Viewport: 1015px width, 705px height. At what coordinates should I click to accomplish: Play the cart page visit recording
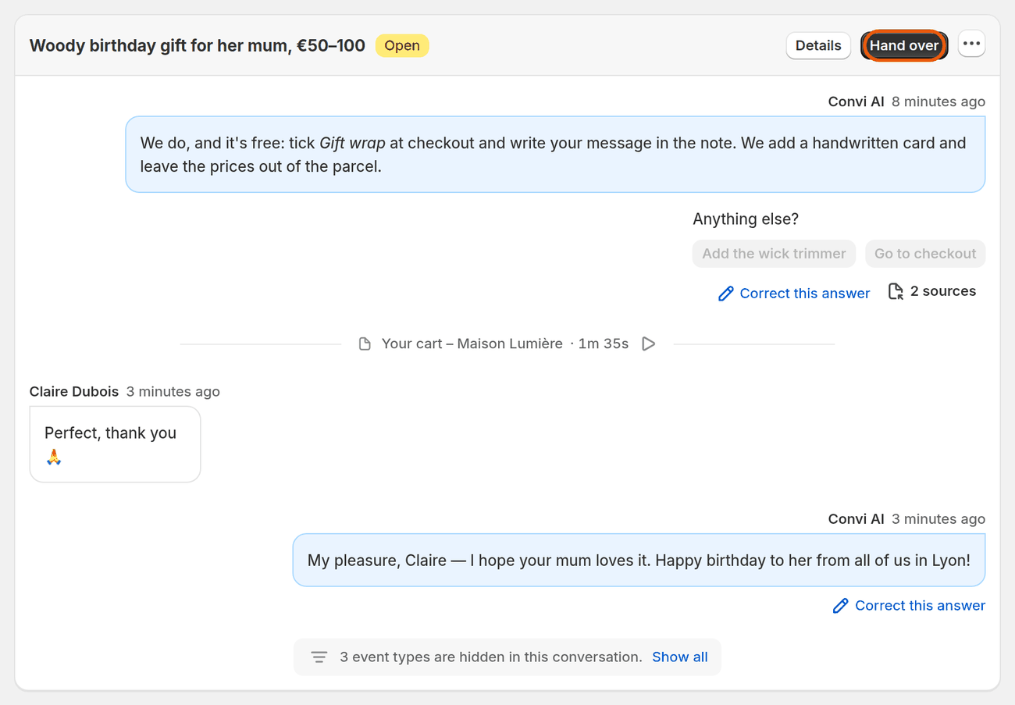click(x=648, y=344)
